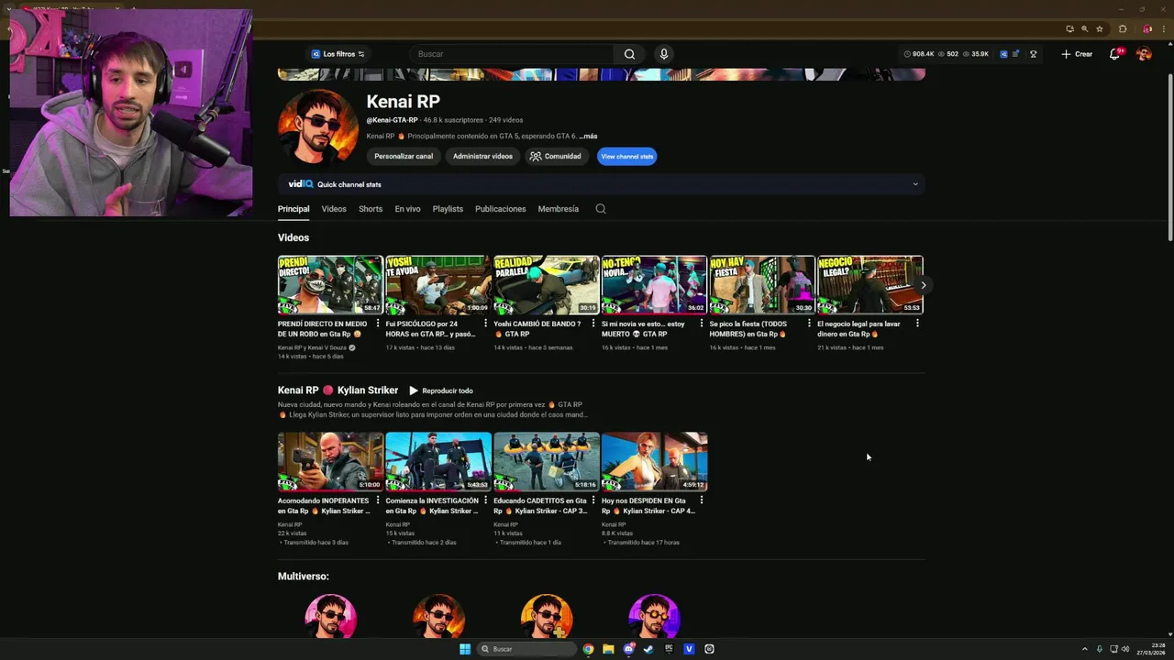Click the 46.8 k suscriptores text
This screenshot has width=1174, height=660.
click(453, 120)
